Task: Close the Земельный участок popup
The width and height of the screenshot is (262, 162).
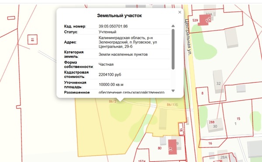Action: pyautogui.click(x=179, y=12)
